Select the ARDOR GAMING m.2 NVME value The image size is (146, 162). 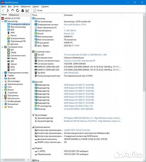86,139
